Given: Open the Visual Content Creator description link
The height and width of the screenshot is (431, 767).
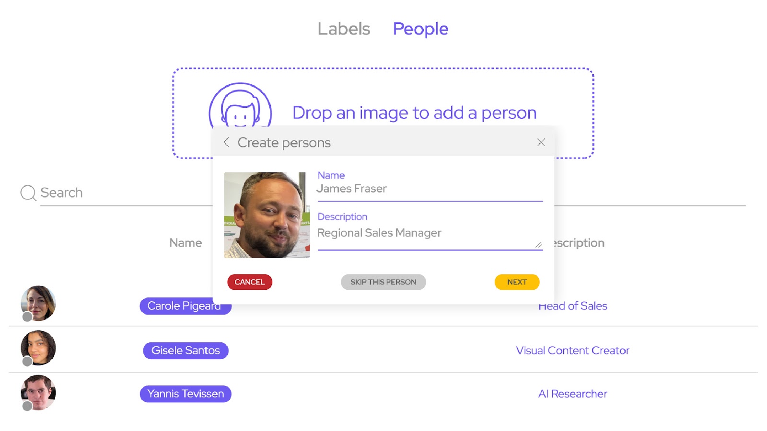Looking at the screenshot, I should (572, 350).
